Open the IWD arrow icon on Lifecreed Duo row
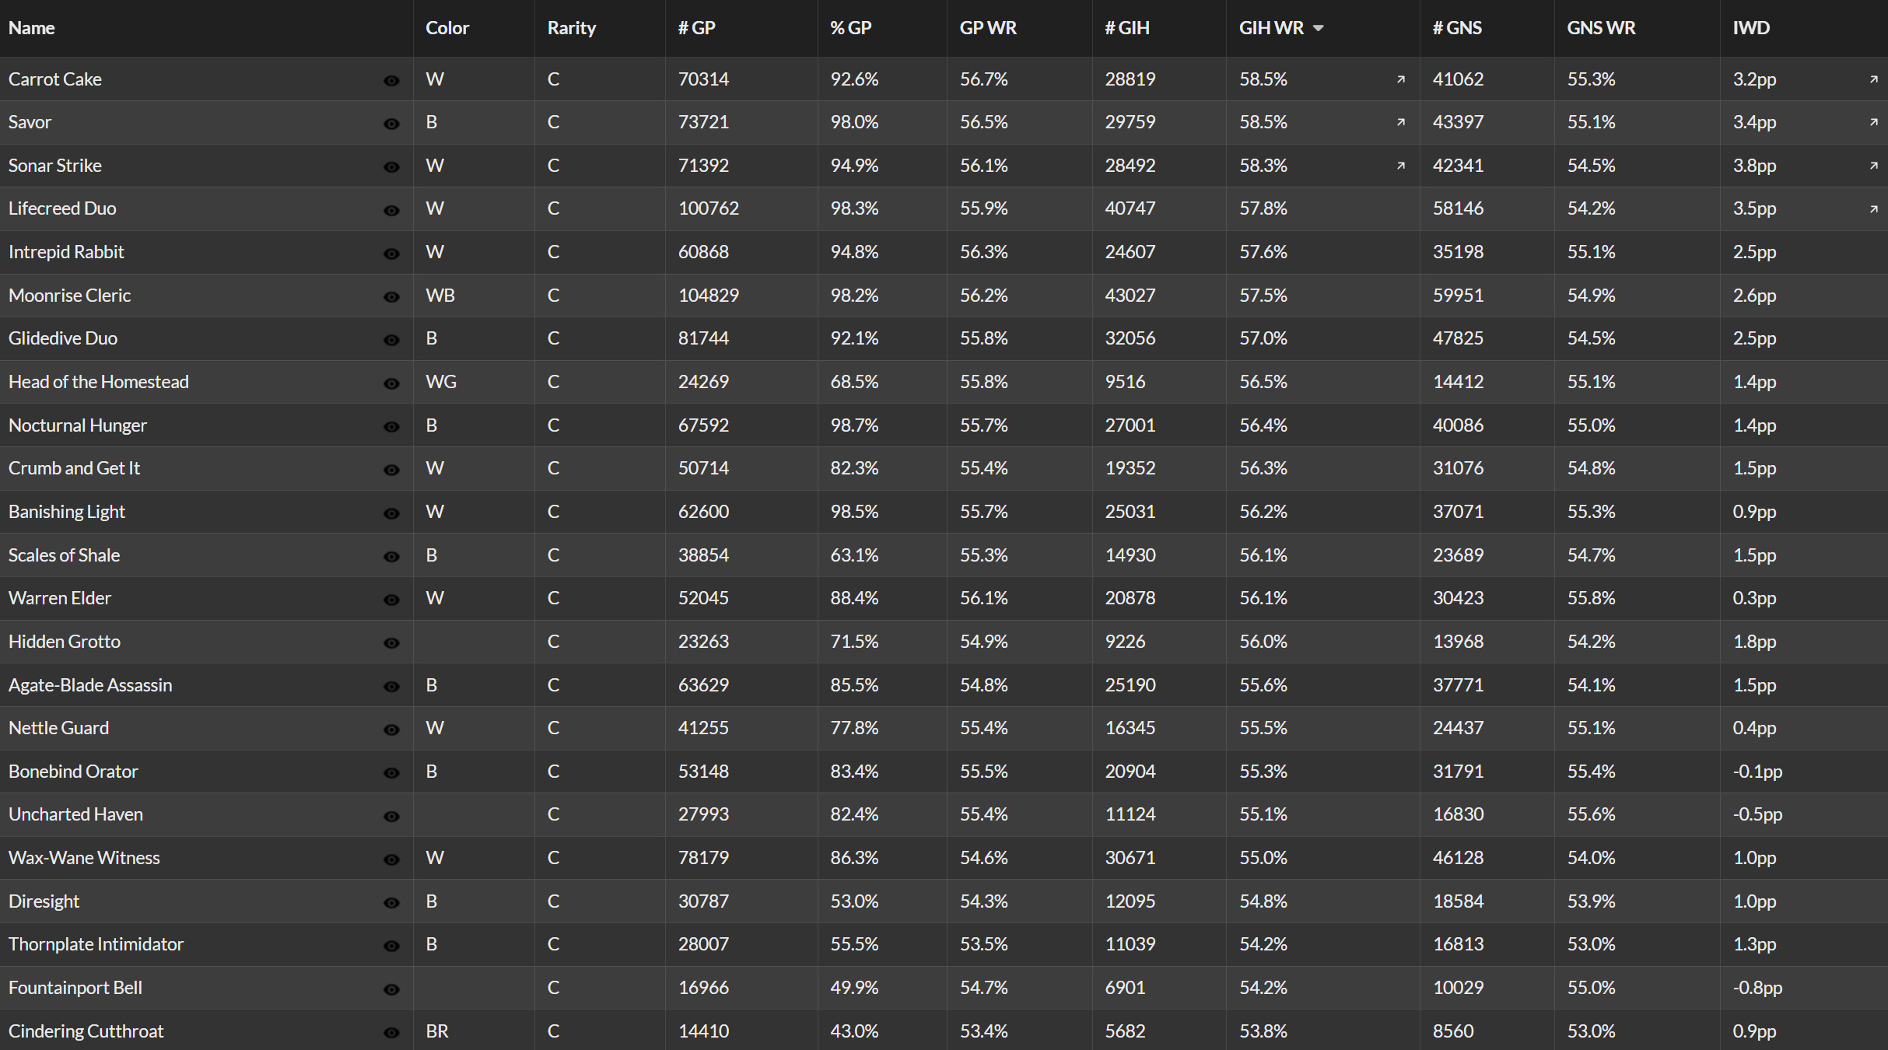This screenshot has width=1888, height=1050. coord(1874,208)
